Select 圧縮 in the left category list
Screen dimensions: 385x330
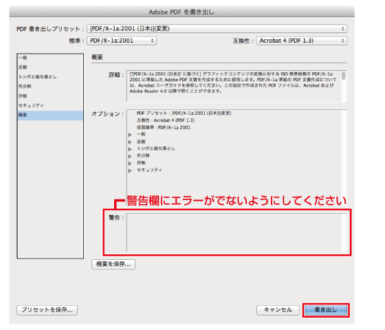(50, 67)
